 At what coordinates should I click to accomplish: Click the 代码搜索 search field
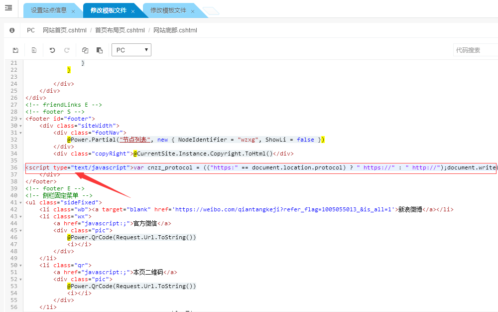coord(476,50)
